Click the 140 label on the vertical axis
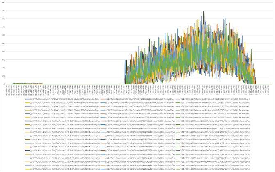The height and width of the screenshot is (172, 275). click(x=3, y=27)
